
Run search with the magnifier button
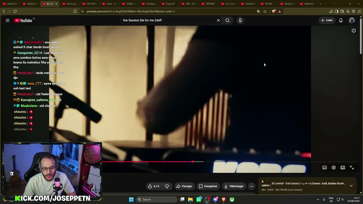click(x=227, y=20)
